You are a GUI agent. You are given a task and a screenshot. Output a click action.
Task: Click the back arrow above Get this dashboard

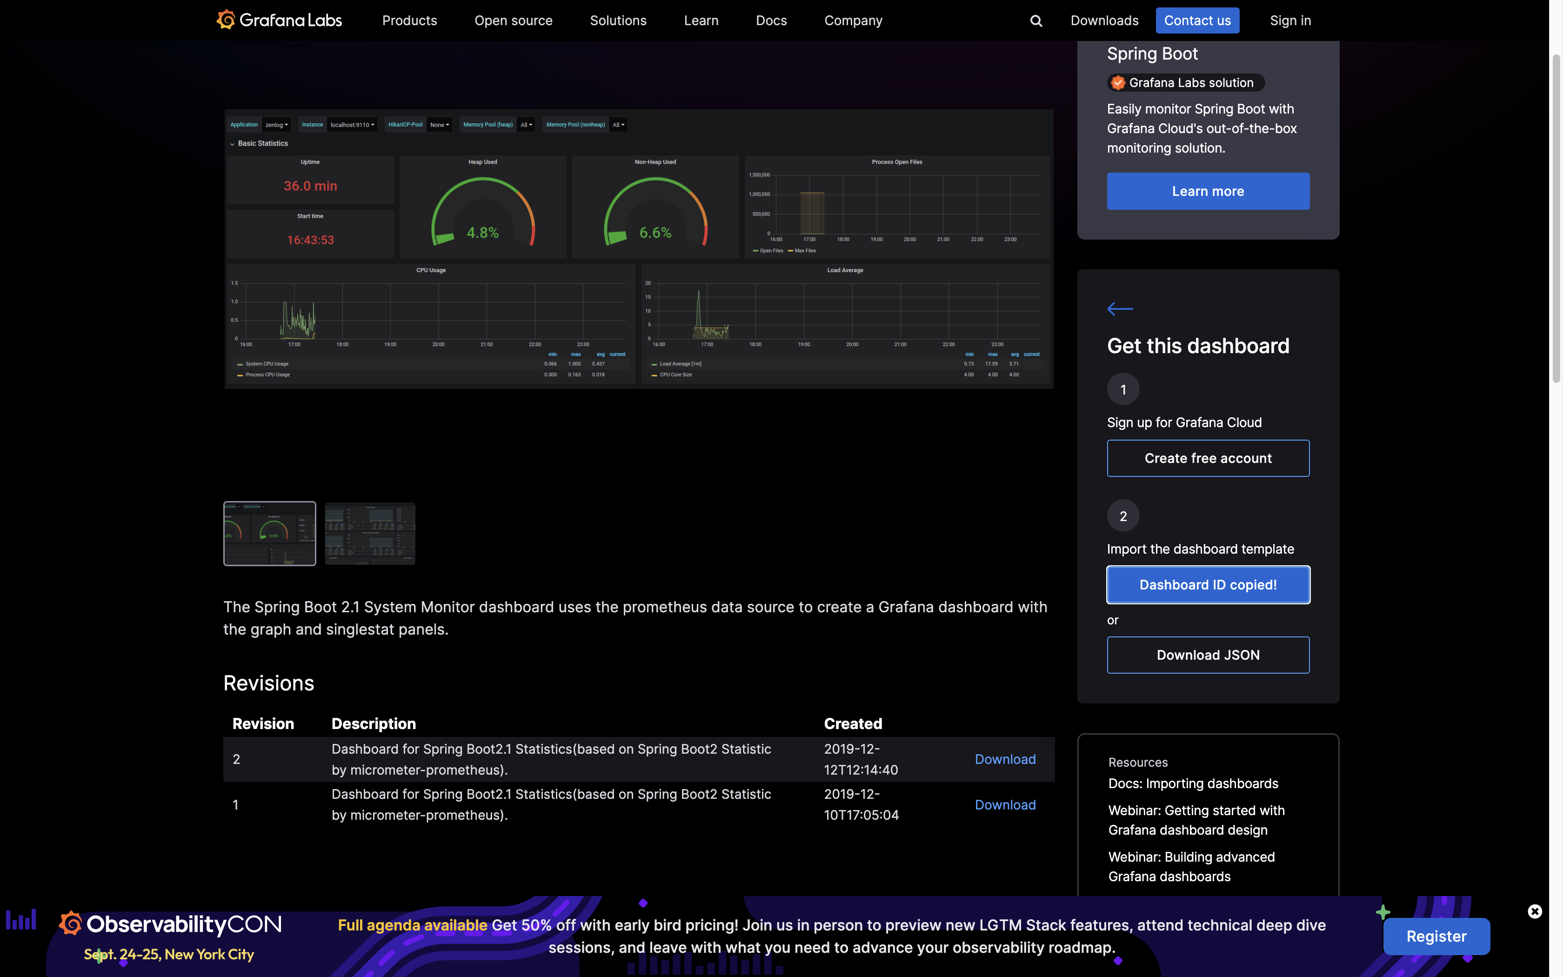1119,309
